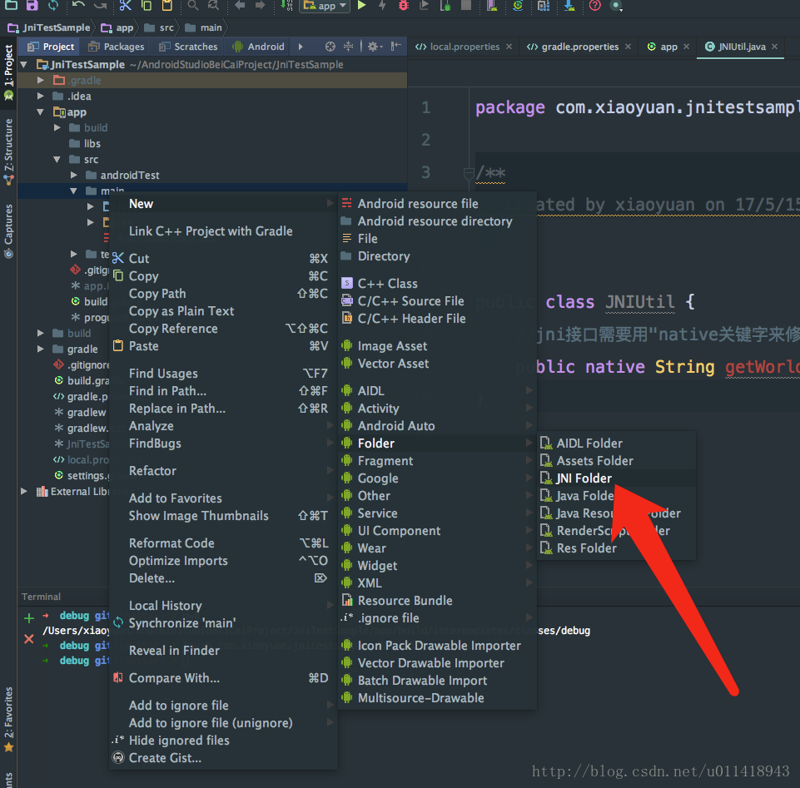The image size is (800, 788).
Task: Click the Paste clipboard toolbar icon
Action: coord(166,6)
